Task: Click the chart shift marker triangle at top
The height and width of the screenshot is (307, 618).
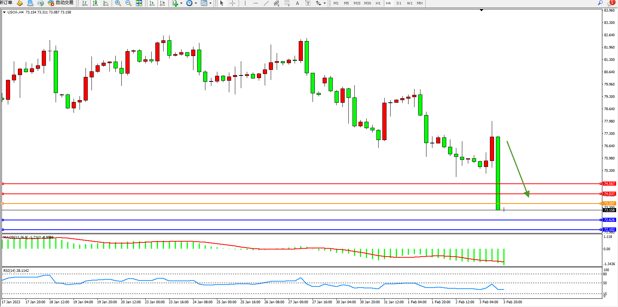Action: [x=481, y=10]
